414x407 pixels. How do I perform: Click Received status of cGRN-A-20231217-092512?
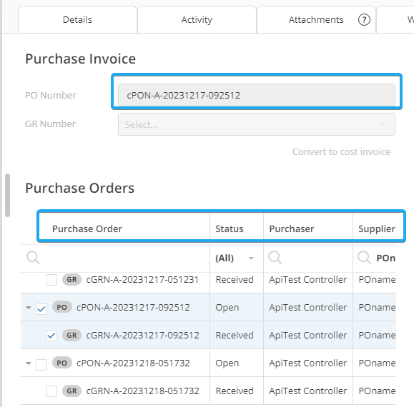(235, 336)
